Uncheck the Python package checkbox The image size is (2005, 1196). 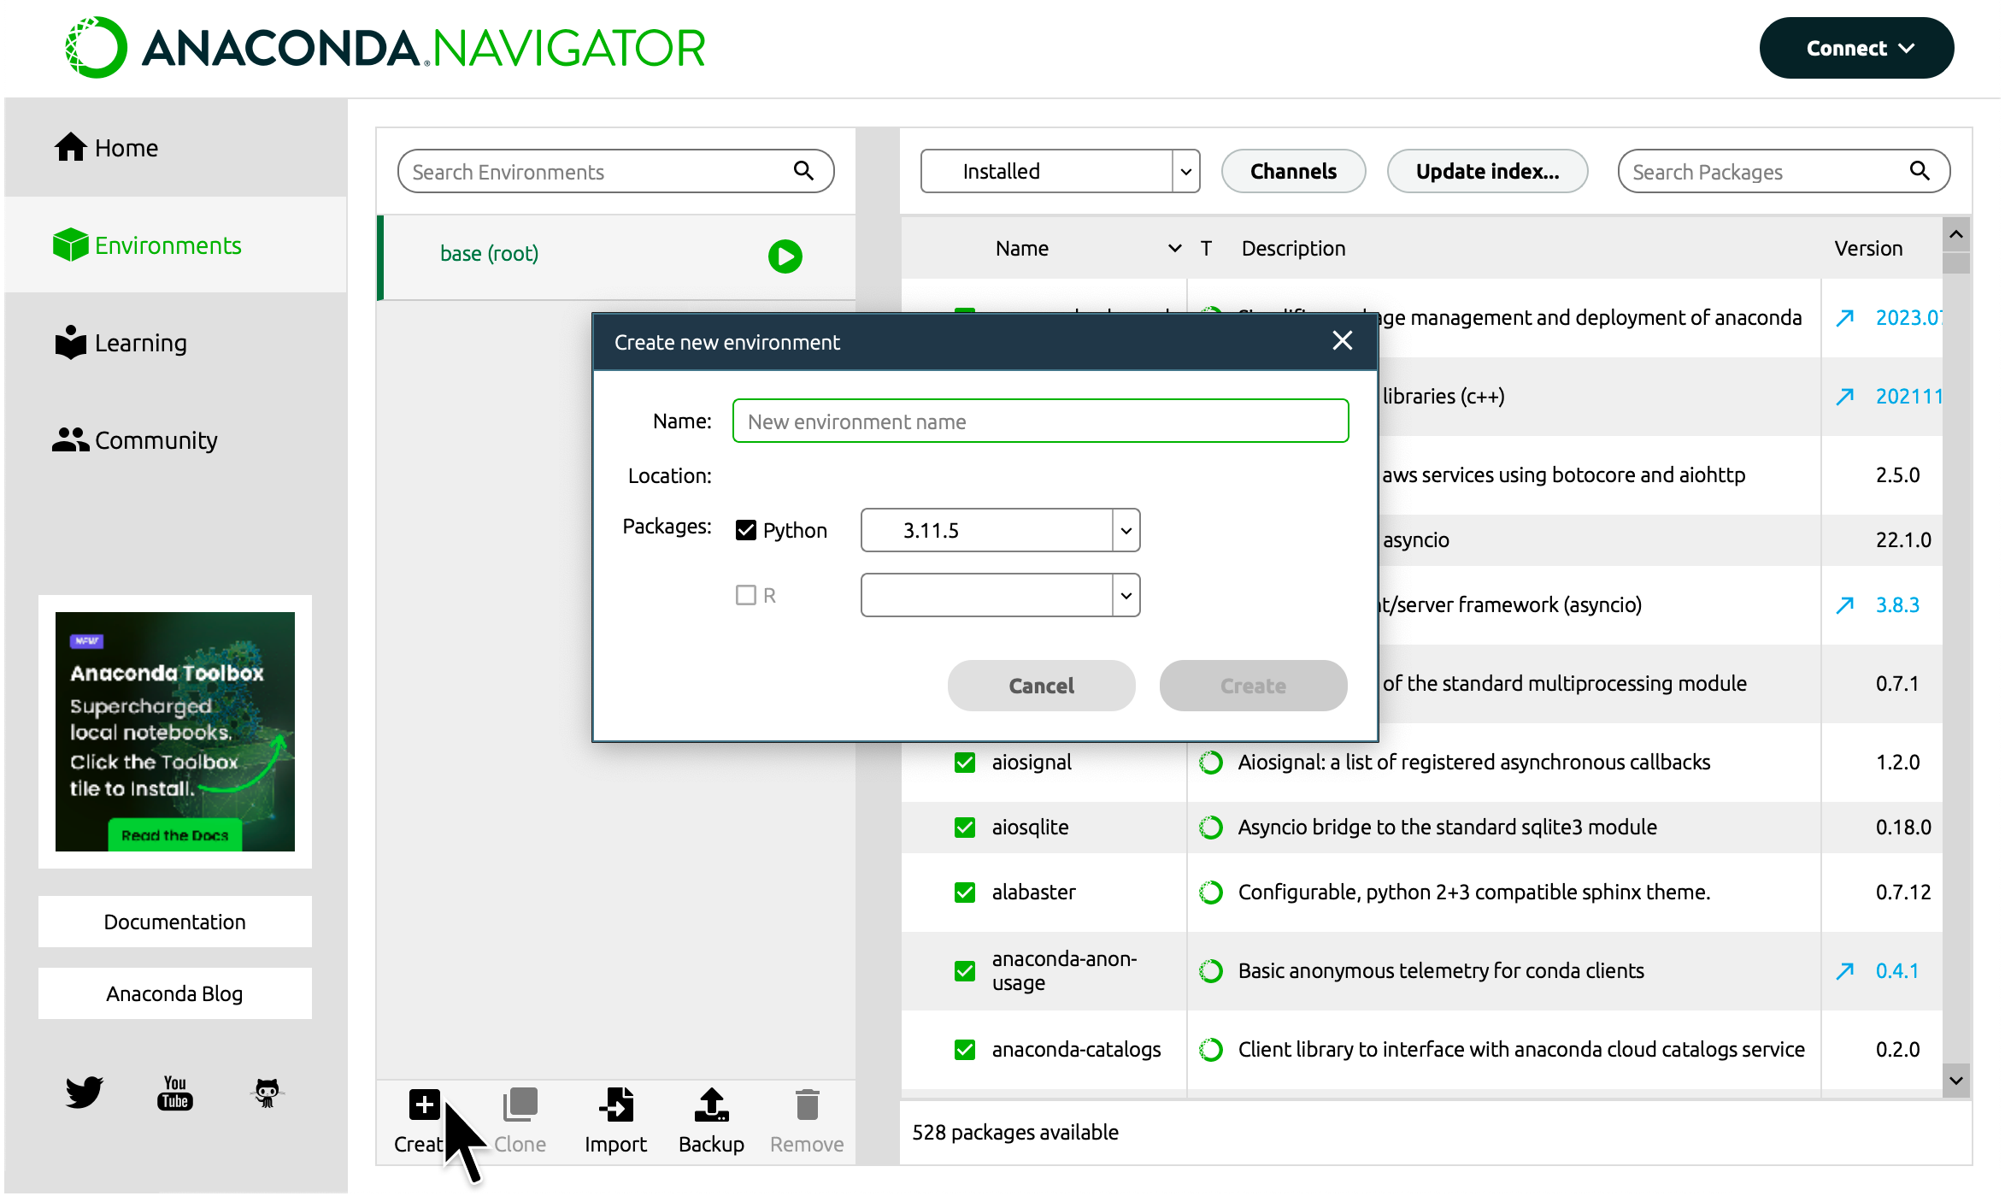click(746, 530)
